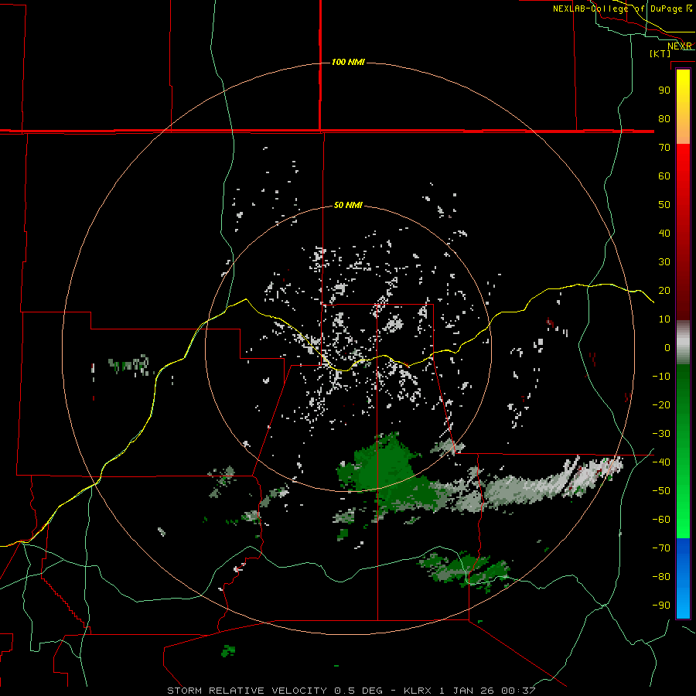Click the 80 value on the velocity scale
The image size is (696, 696).
[x=664, y=119]
